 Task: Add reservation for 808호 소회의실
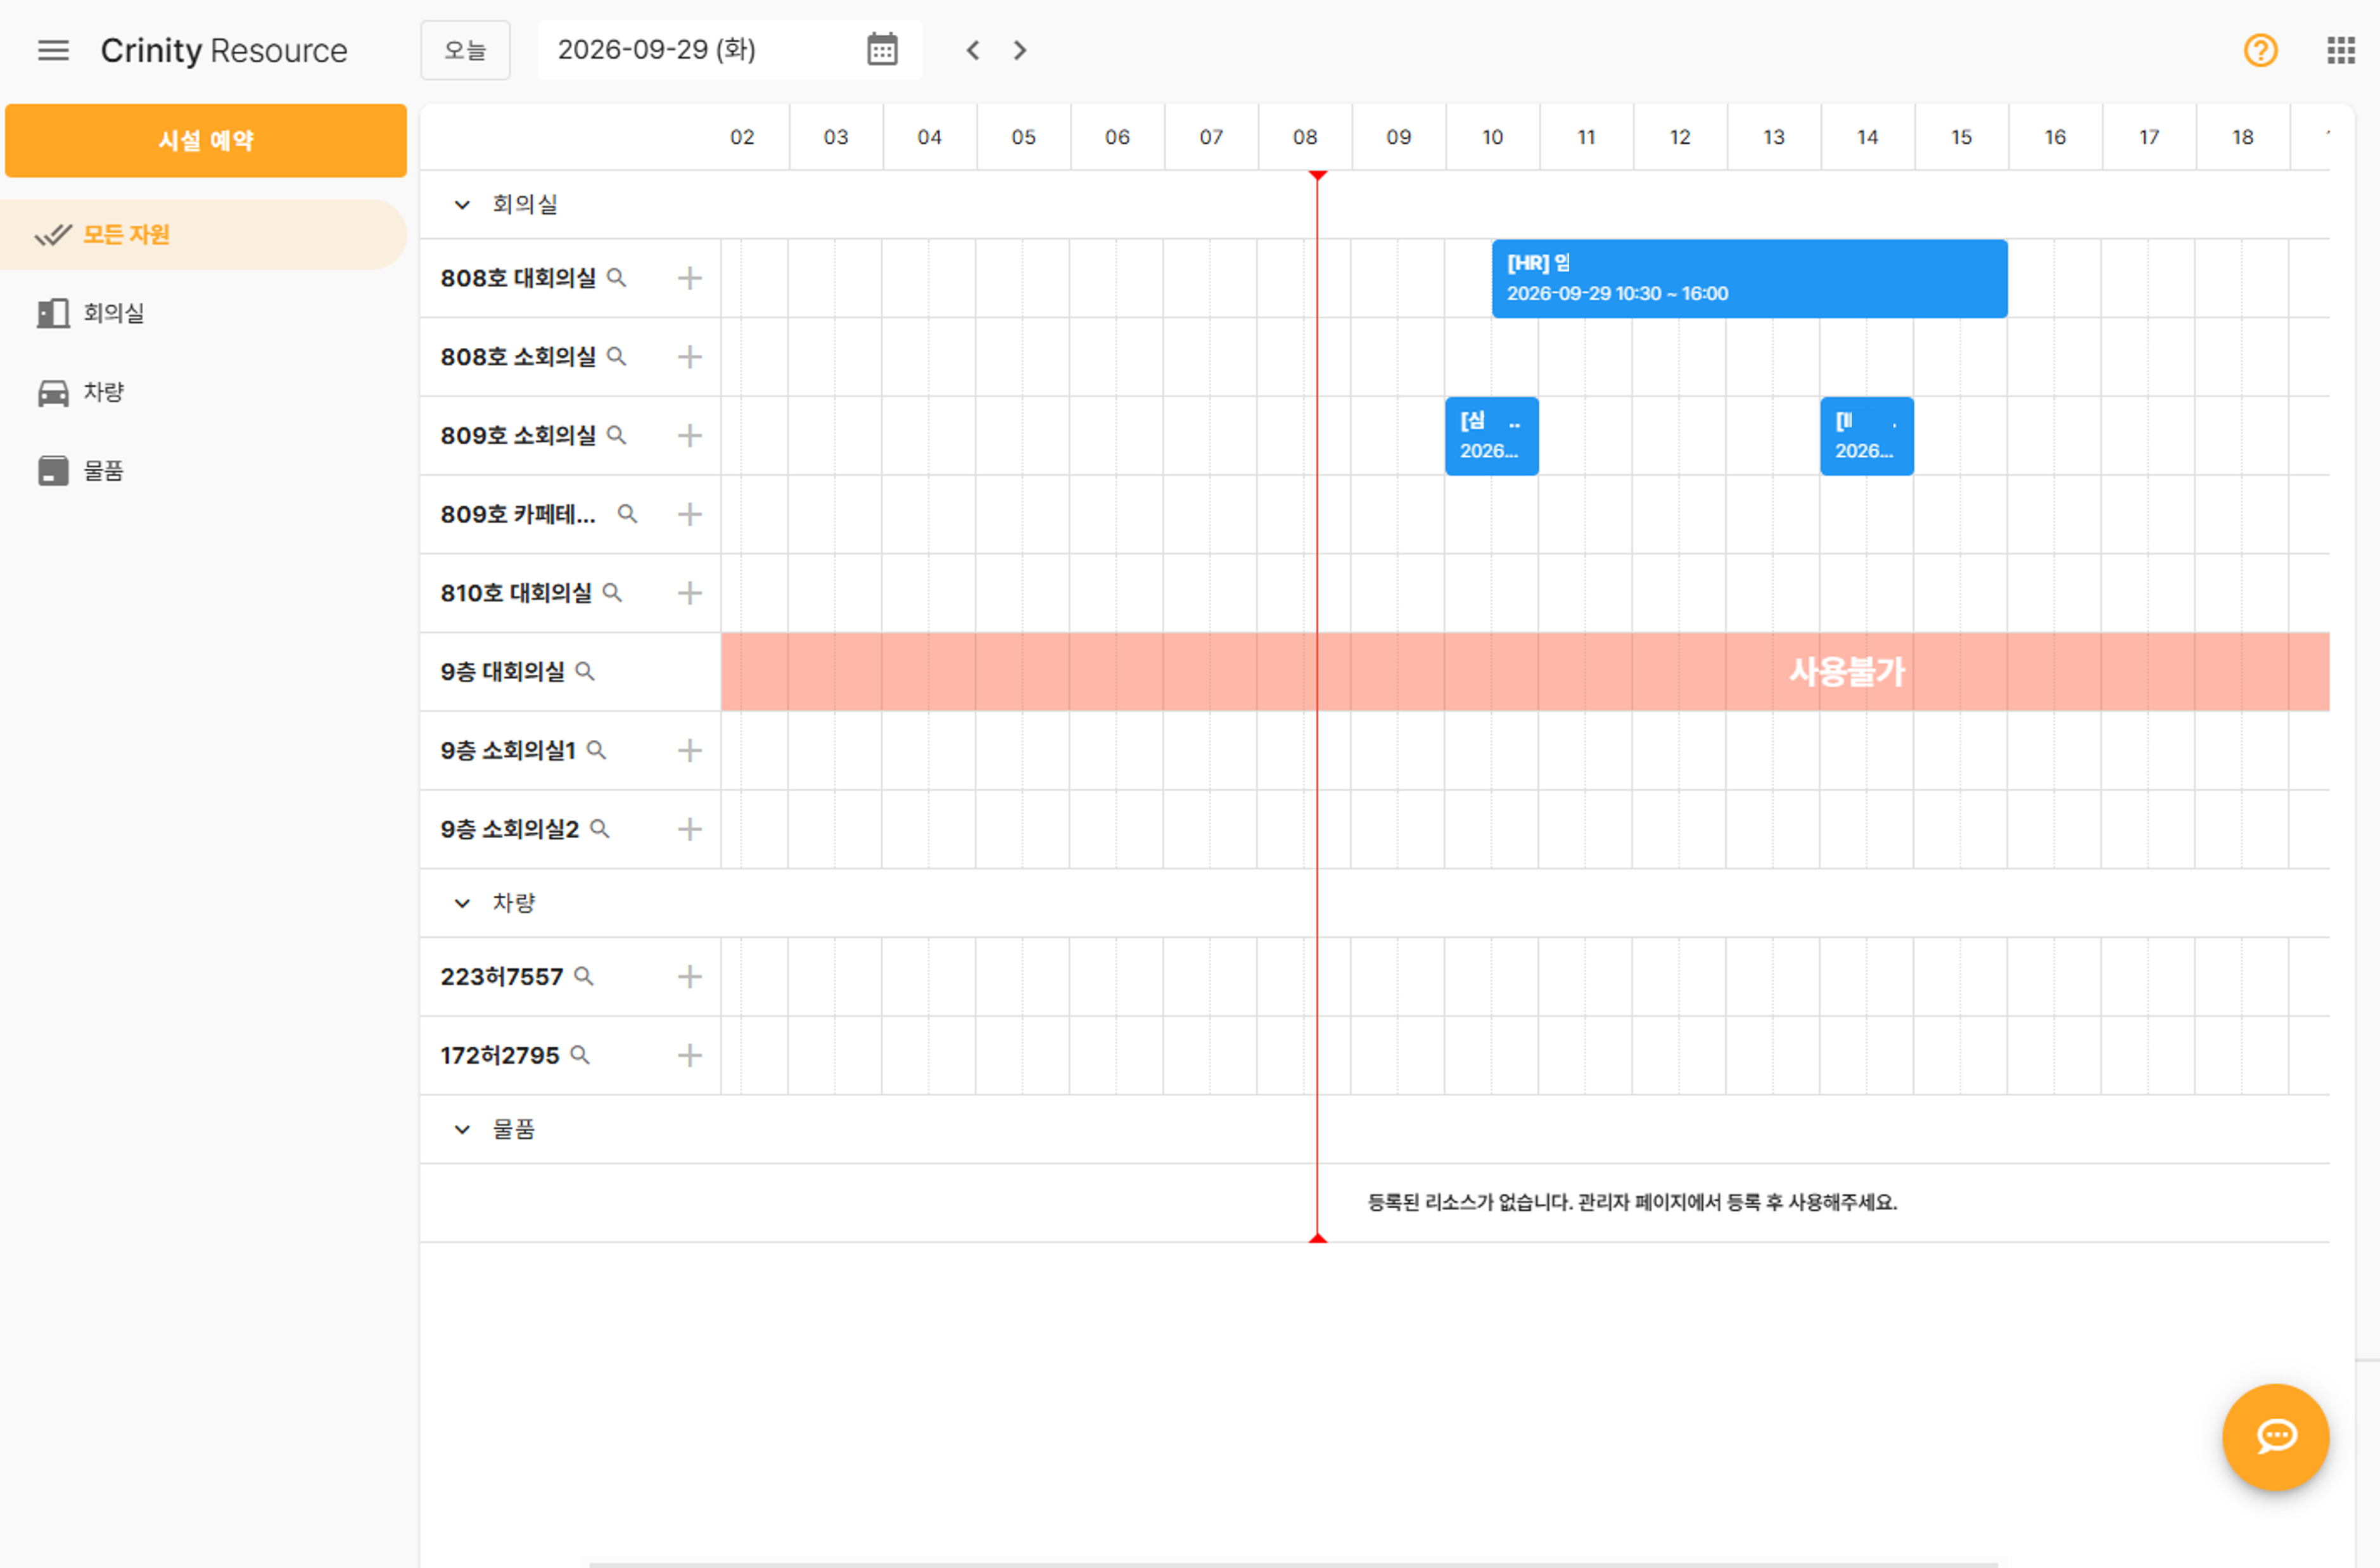click(690, 357)
